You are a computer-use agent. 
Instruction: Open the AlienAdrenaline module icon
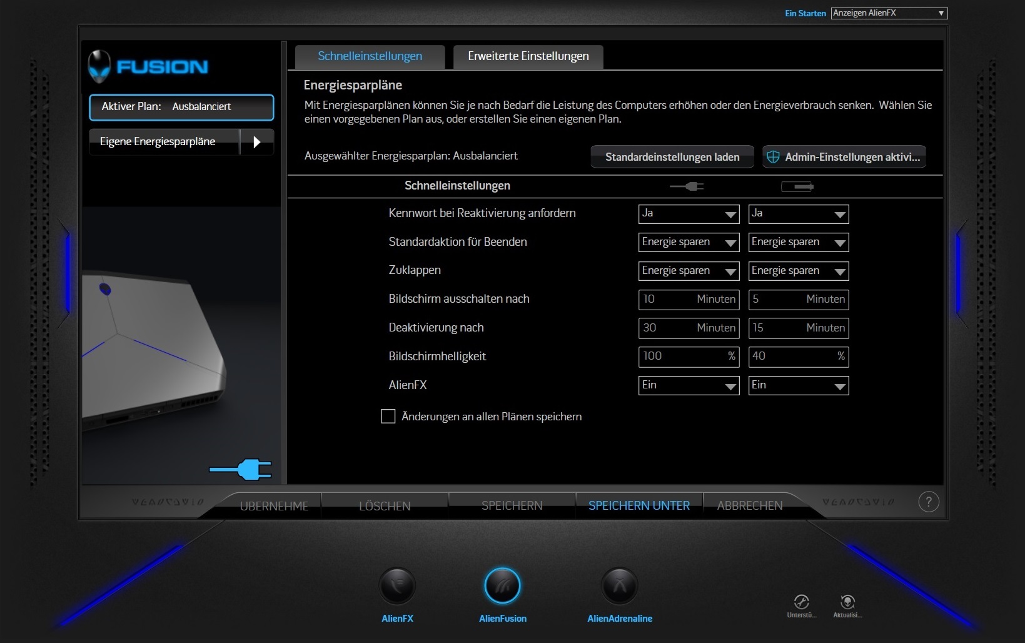pyautogui.click(x=620, y=586)
